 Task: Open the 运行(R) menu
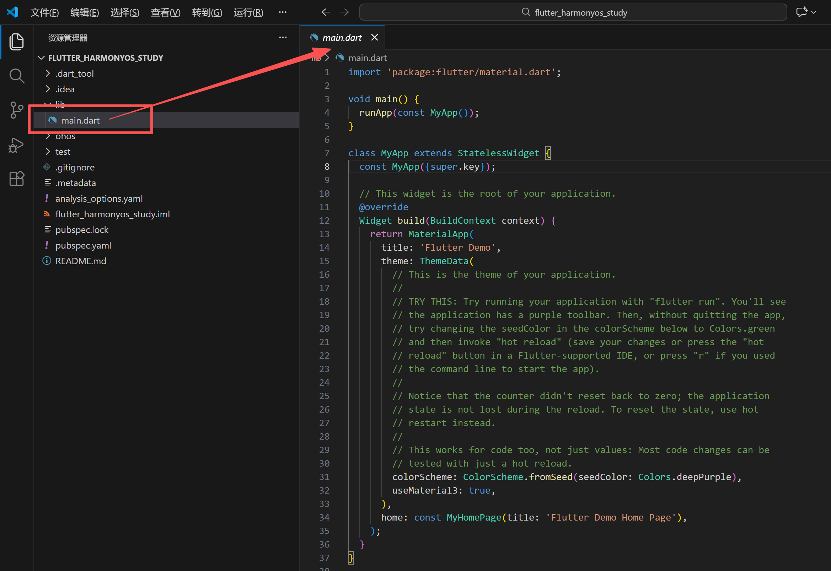click(248, 12)
